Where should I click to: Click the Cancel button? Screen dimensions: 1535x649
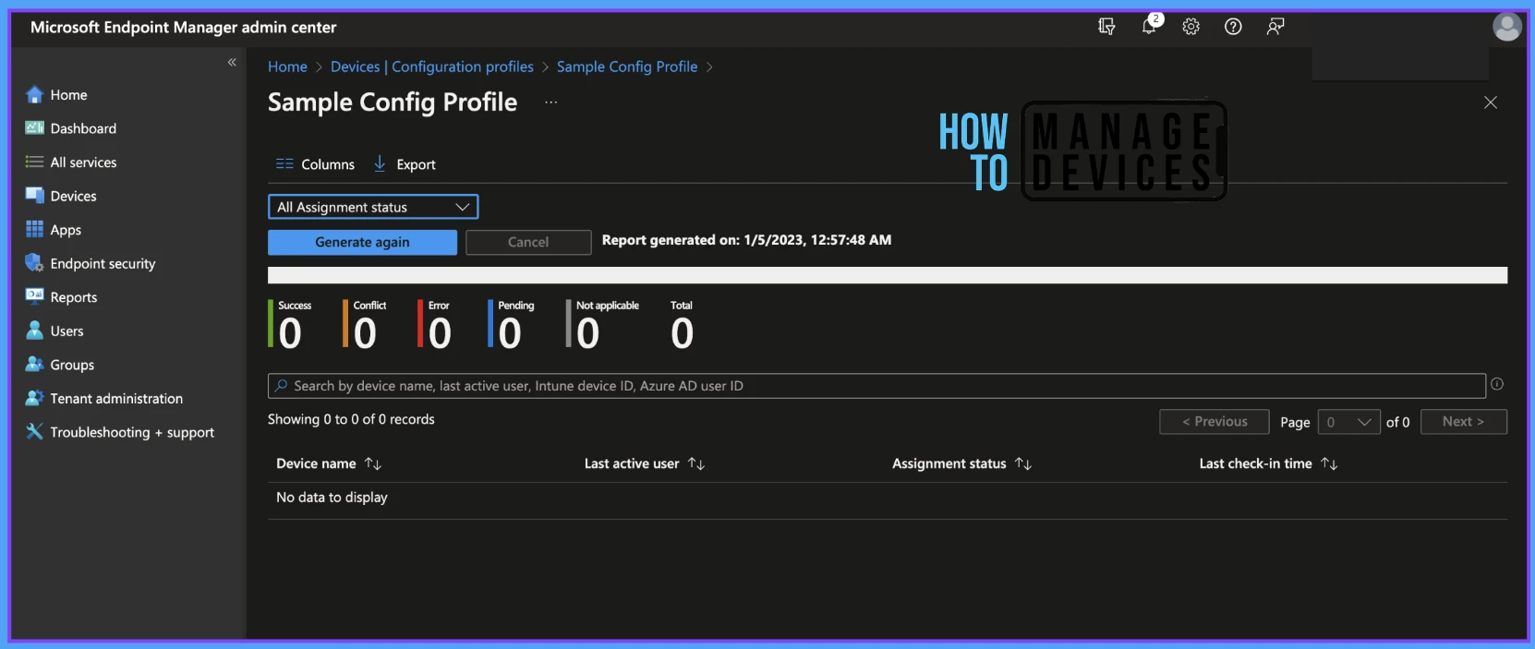(528, 242)
